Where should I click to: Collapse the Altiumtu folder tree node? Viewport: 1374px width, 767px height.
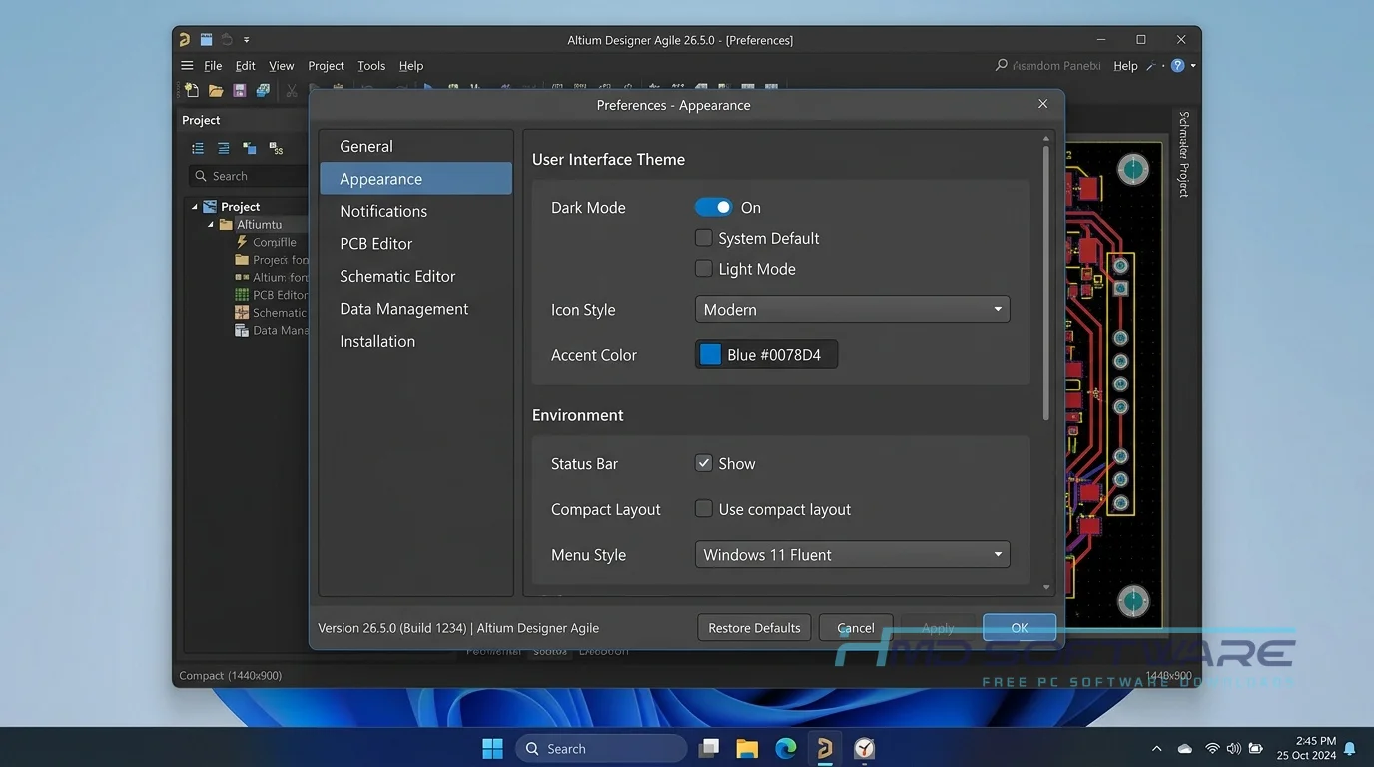click(211, 225)
